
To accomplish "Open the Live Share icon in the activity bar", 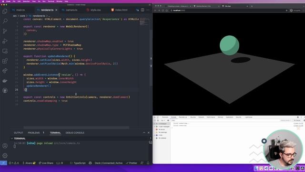I will (5, 71).
